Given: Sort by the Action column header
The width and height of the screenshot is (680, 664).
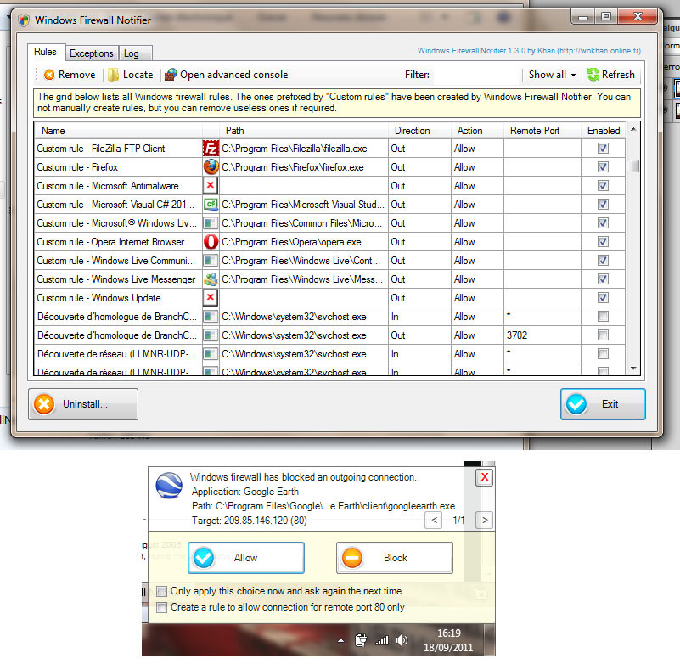Looking at the screenshot, I should [477, 131].
